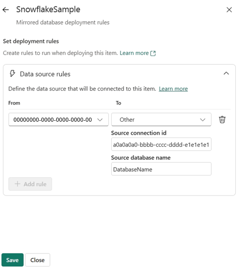Click the chevron arrow on the From dropdown

click(100, 119)
